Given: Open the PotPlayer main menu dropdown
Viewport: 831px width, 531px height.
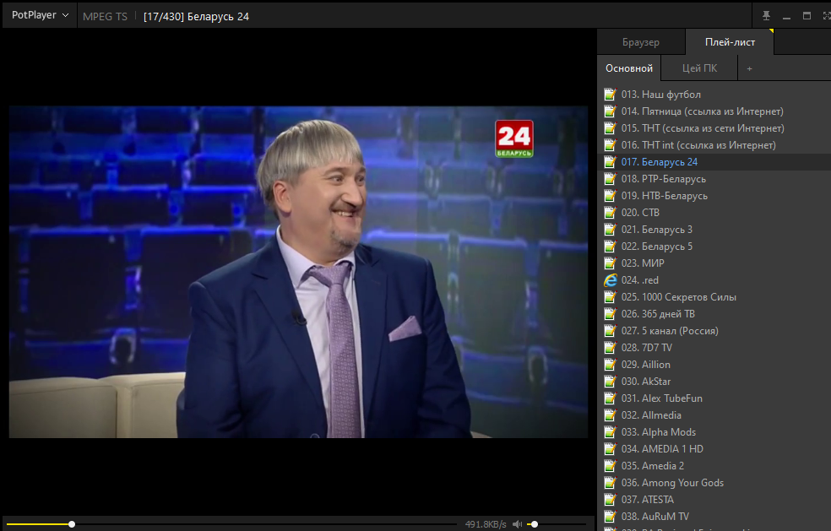Looking at the screenshot, I should [40, 15].
